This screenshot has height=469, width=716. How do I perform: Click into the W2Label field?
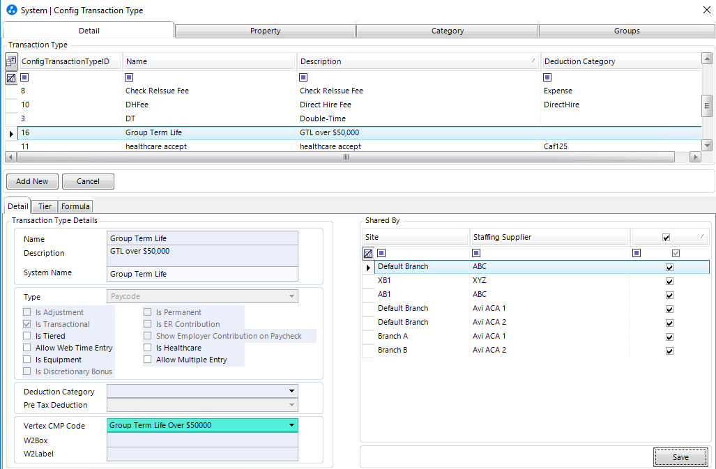(202, 454)
